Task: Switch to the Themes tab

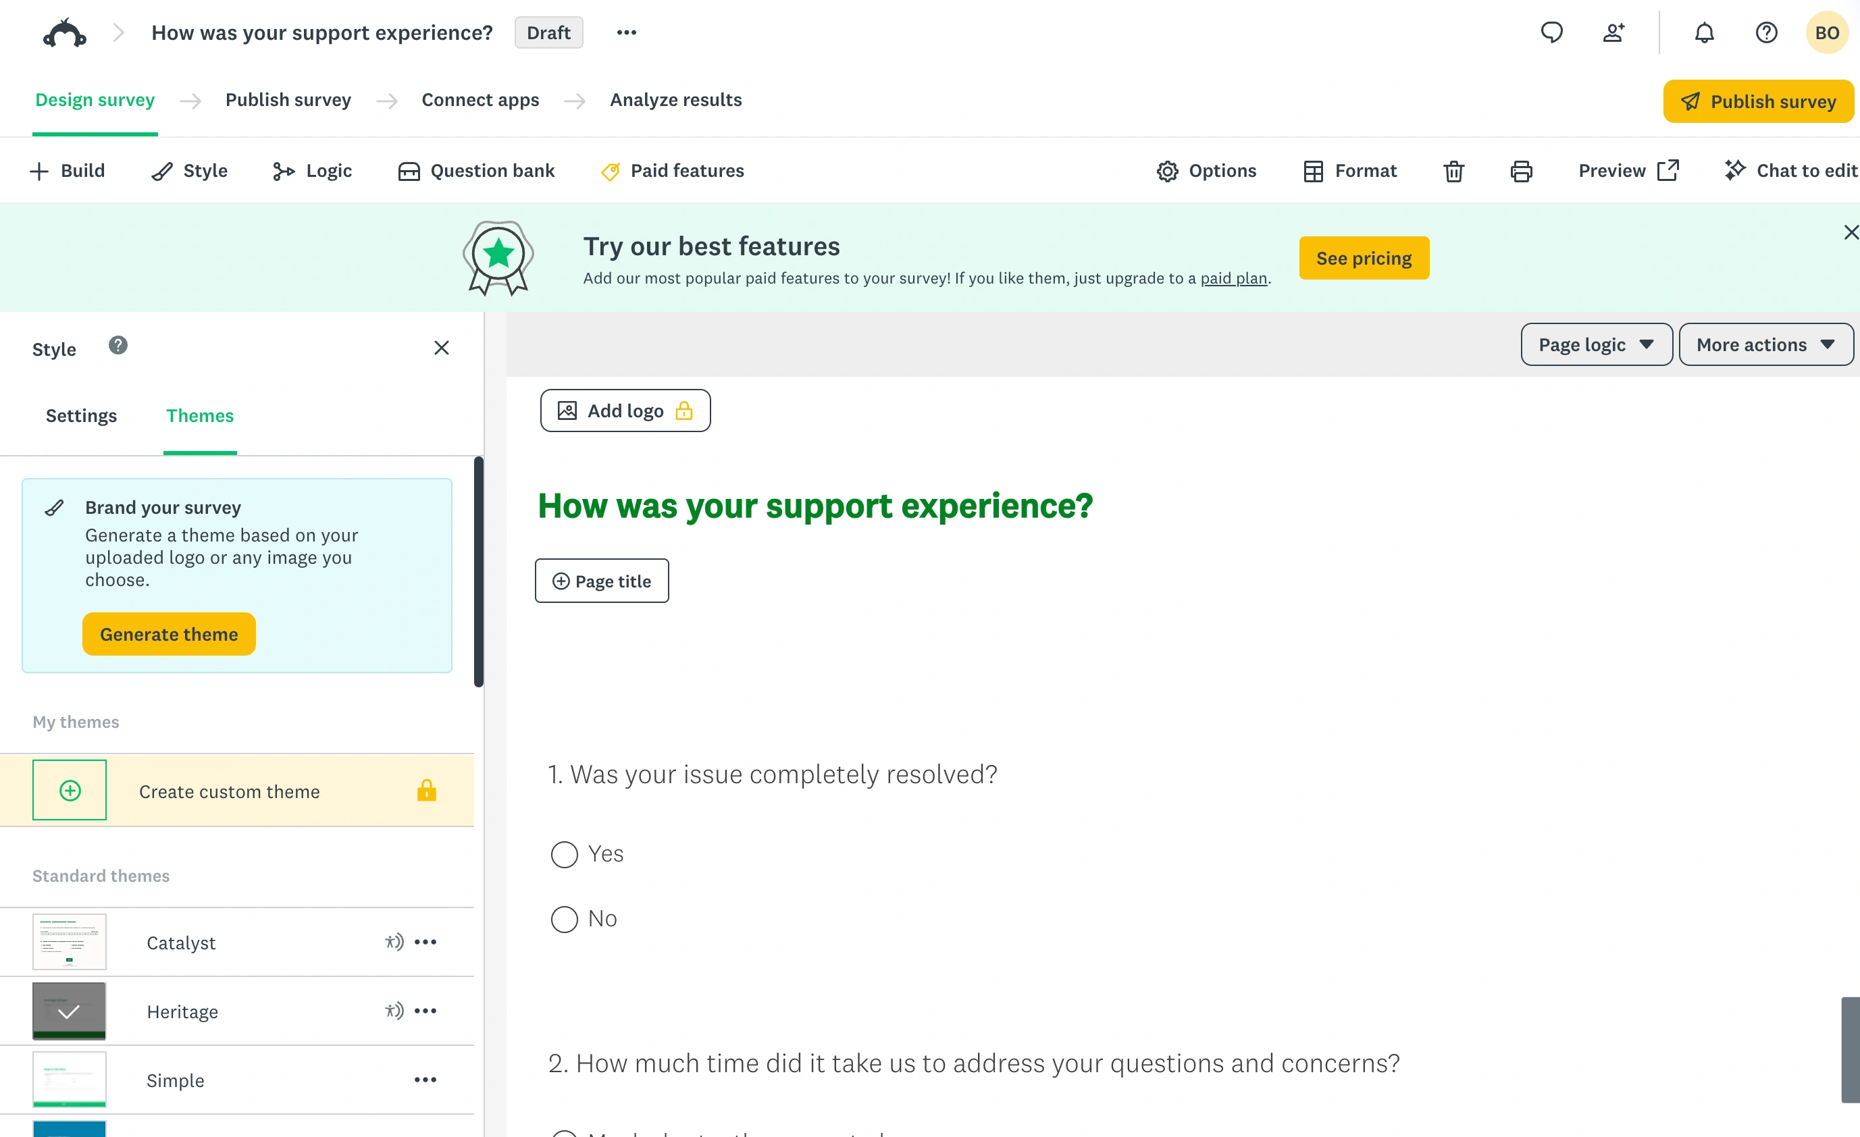Action: pyautogui.click(x=199, y=416)
